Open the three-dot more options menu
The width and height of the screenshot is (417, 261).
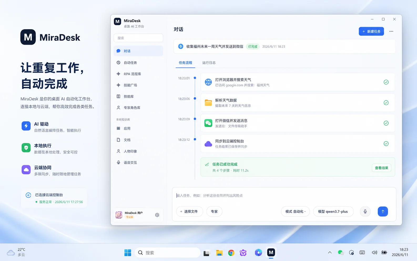point(391,31)
